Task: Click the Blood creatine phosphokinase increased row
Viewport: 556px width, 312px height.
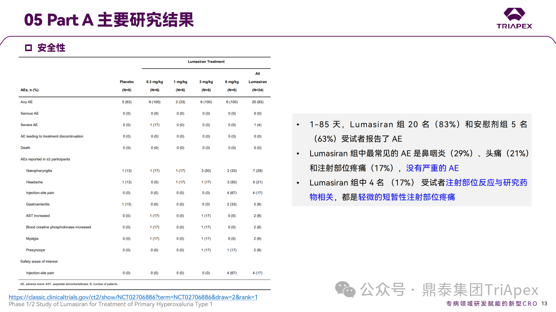Action: (x=58, y=227)
